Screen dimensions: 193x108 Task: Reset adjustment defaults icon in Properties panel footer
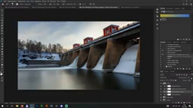[184, 39]
